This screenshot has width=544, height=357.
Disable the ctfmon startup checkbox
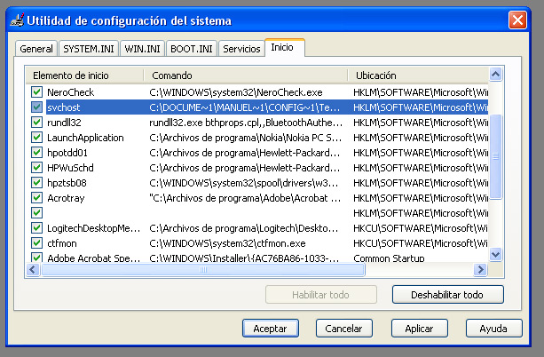coord(36,243)
